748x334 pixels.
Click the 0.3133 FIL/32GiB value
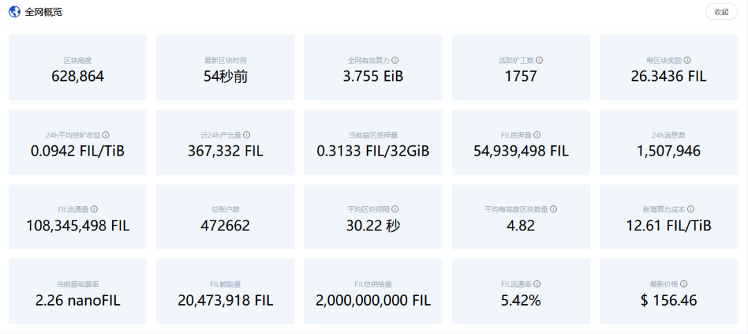click(x=373, y=151)
